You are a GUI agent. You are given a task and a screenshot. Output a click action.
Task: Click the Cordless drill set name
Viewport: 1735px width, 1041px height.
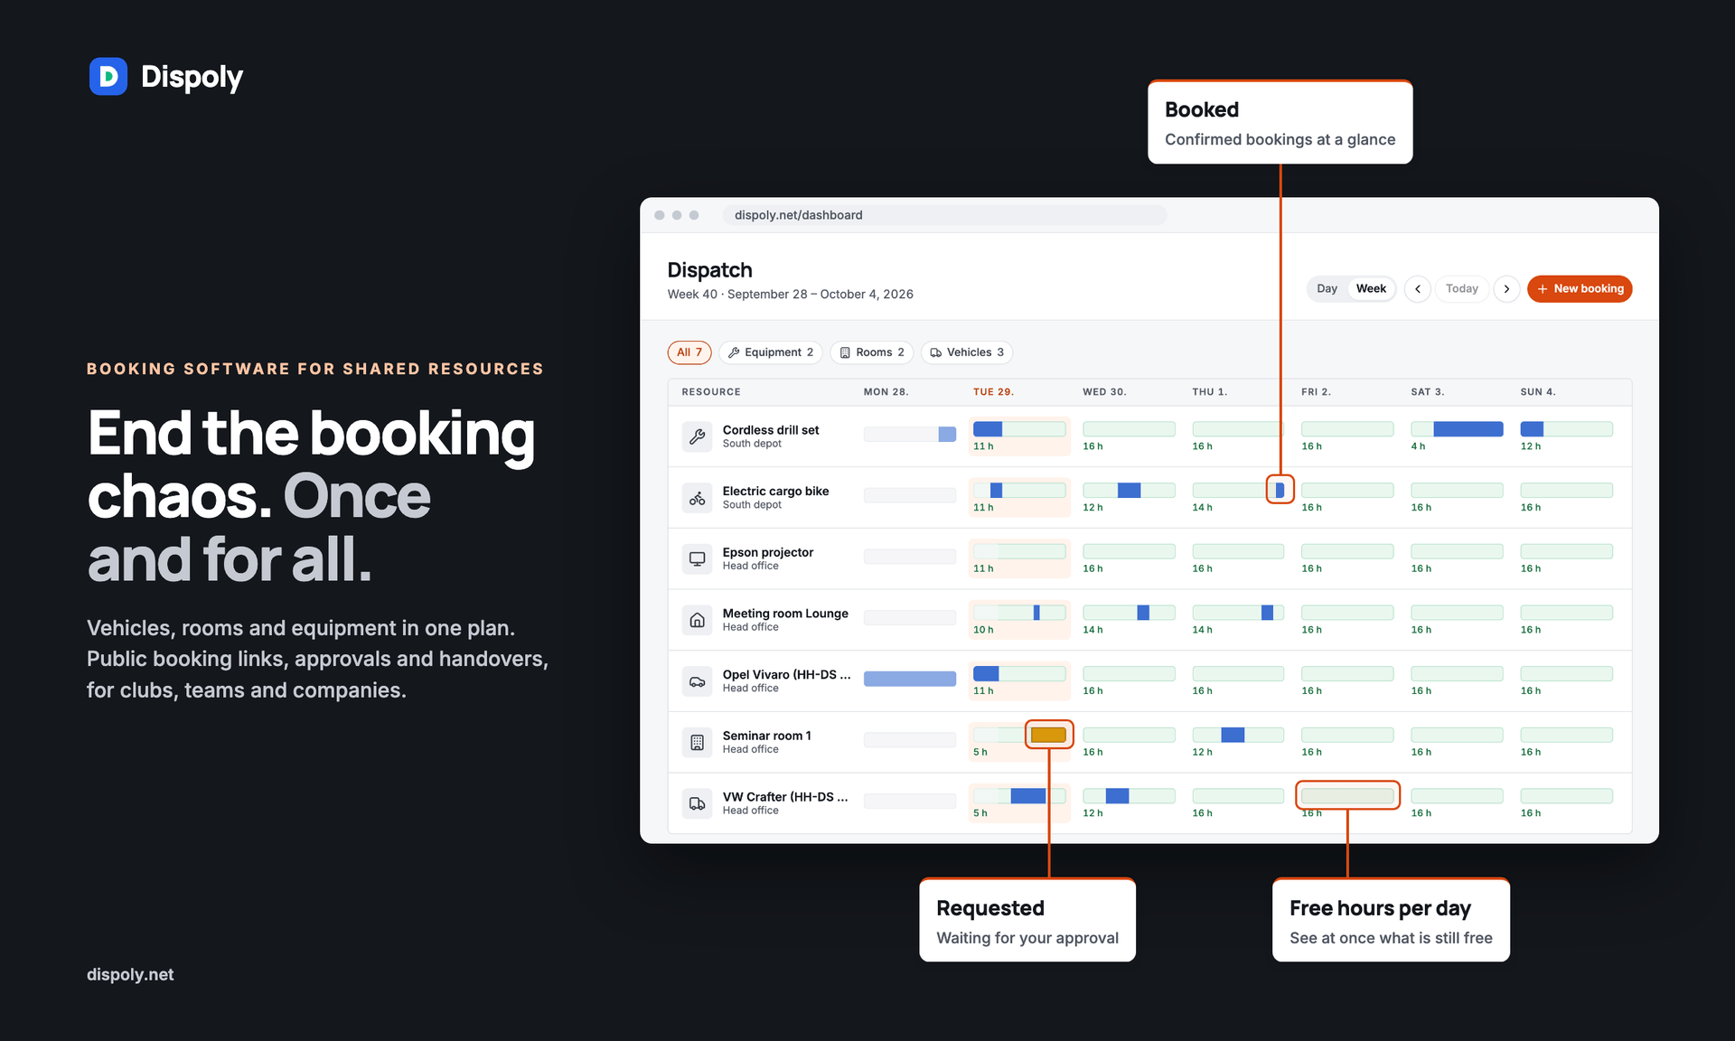coord(771,430)
